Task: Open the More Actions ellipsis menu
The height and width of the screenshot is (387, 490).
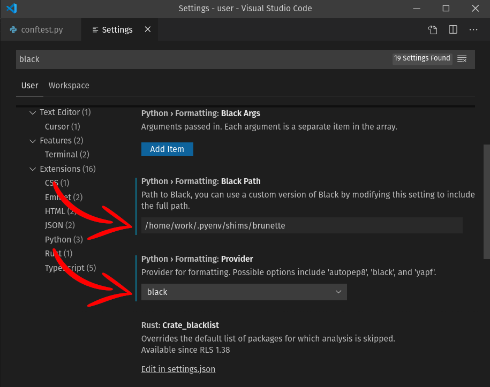Action: click(473, 29)
